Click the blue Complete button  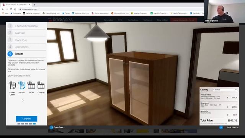[26, 118]
